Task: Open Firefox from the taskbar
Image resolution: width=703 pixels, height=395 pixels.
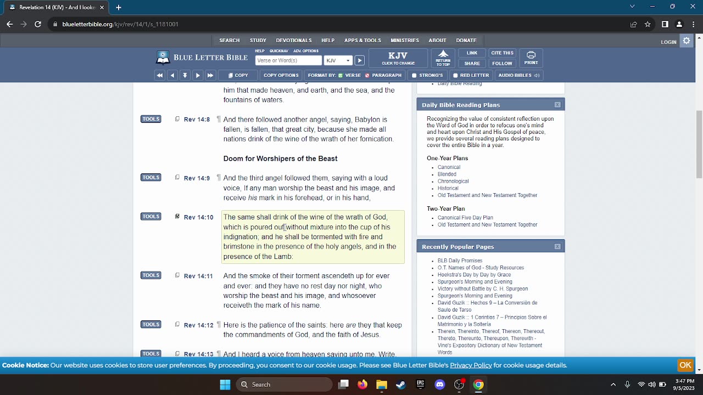Action: coord(362,385)
